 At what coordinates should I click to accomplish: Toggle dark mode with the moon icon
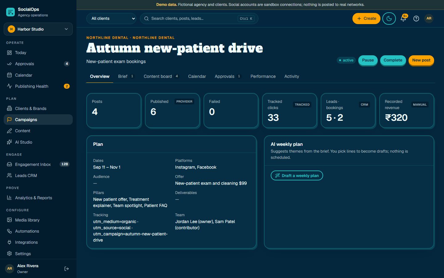pos(389,19)
